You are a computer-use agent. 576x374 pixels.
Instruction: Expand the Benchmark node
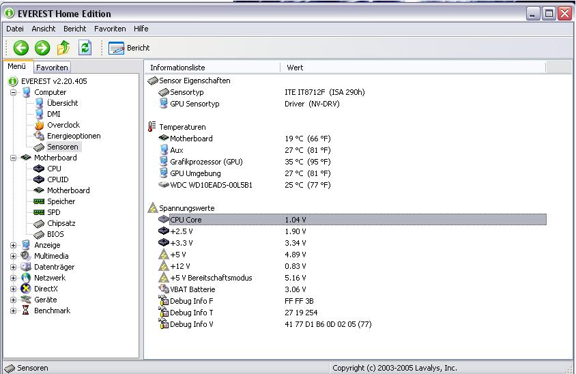14,311
